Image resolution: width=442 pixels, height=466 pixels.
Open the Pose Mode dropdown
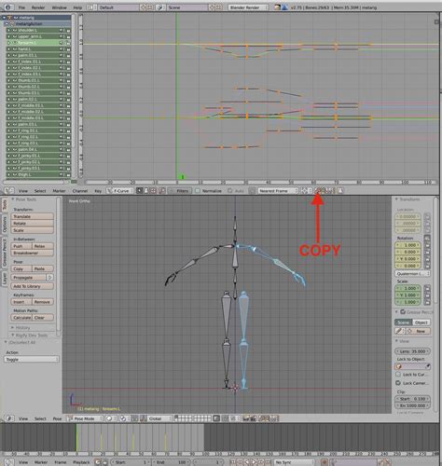point(85,418)
